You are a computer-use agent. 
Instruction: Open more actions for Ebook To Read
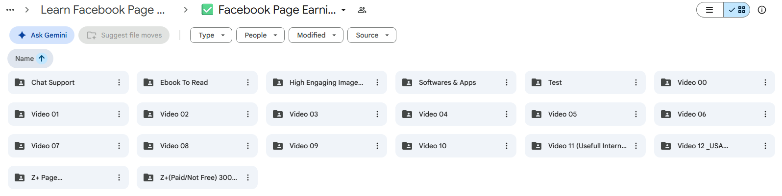point(248,82)
